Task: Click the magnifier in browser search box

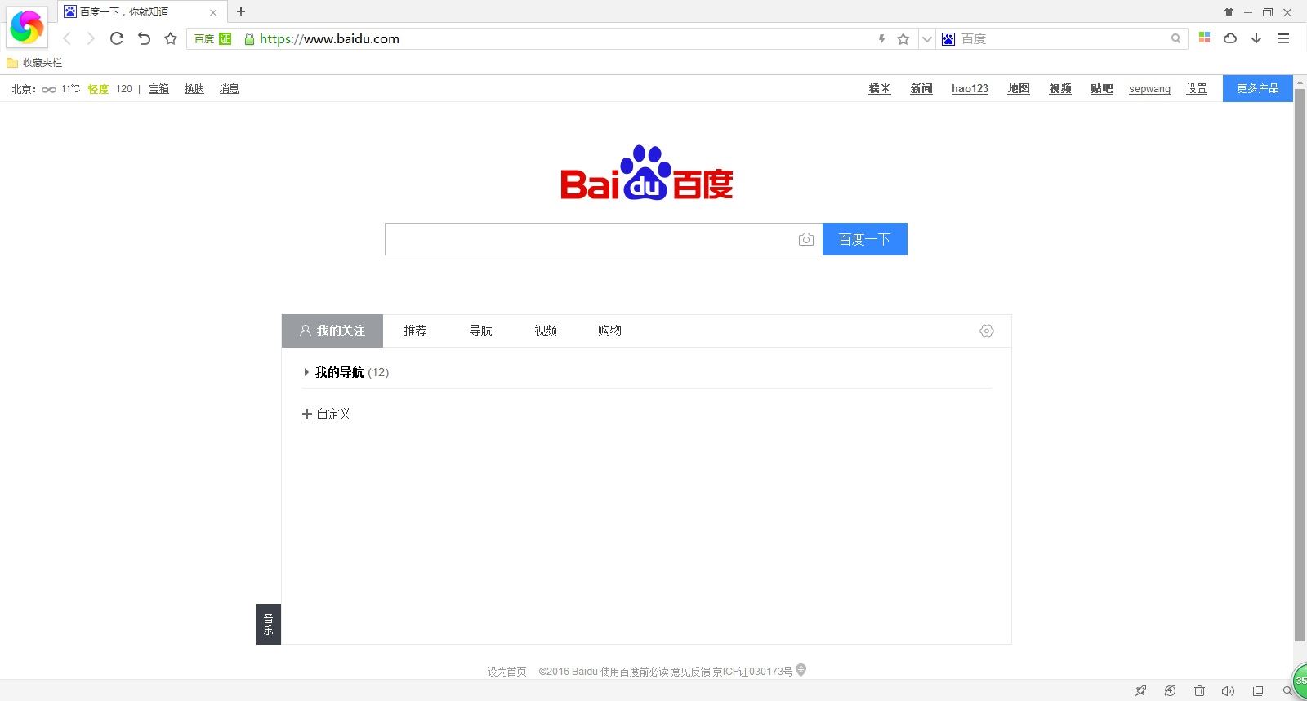Action: (1175, 38)
